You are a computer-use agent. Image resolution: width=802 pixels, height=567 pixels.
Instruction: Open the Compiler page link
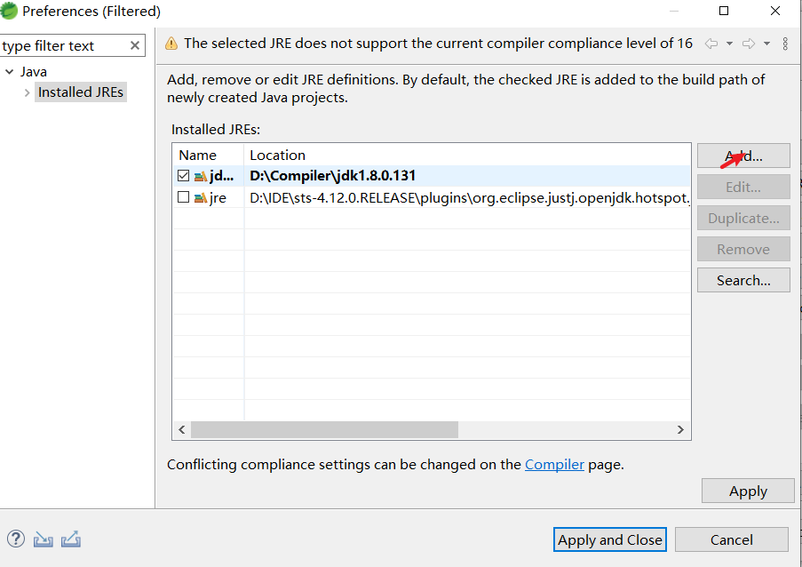click(x=554, y=464)
